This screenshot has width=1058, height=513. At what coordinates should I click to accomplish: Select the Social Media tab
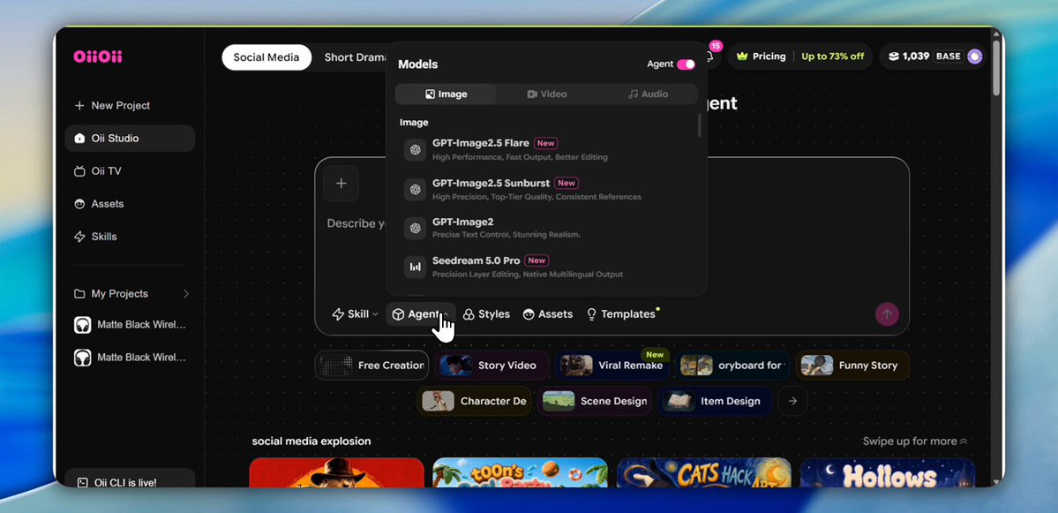pos(266,57)
